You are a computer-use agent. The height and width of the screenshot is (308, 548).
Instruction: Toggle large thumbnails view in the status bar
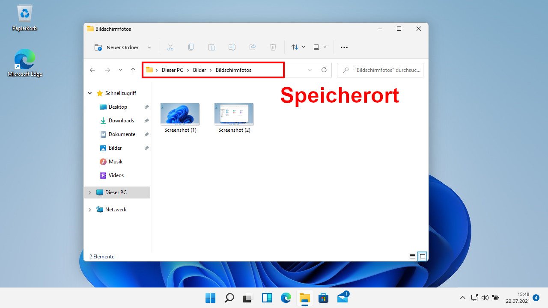click(x=423, y=256)
